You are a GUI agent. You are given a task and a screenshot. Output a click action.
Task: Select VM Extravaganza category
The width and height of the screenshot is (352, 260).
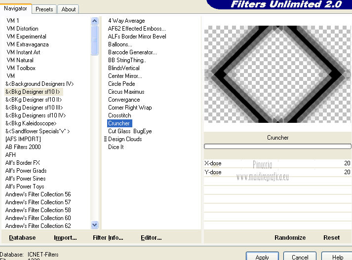(28, 44)
